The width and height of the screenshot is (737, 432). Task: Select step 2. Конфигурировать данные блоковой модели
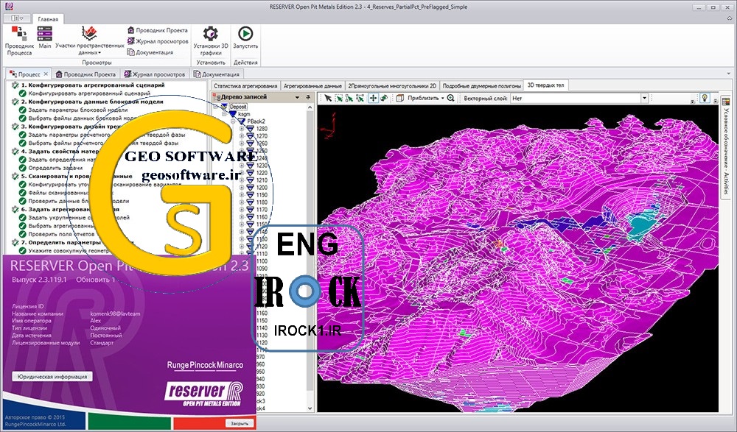point(92,102)
